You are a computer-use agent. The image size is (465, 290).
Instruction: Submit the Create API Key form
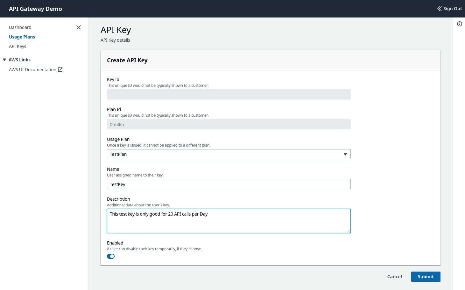(426, 277)
